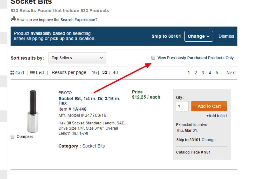
Task: Click the orange Add to Cart button
Action: click(x=209, y=106)
